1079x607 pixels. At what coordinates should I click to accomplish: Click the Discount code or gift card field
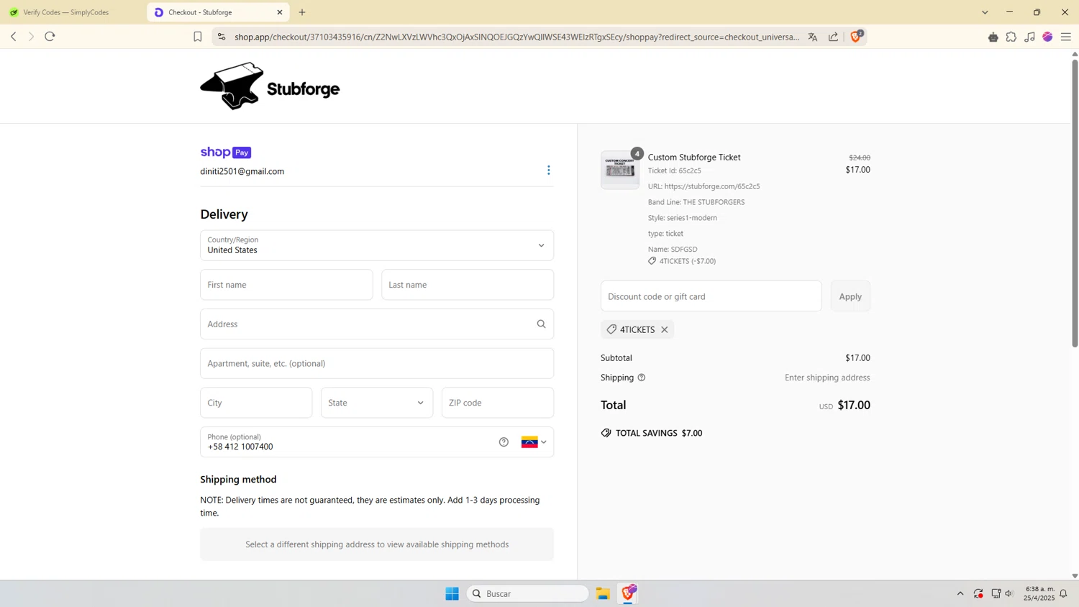coord(711,296)
